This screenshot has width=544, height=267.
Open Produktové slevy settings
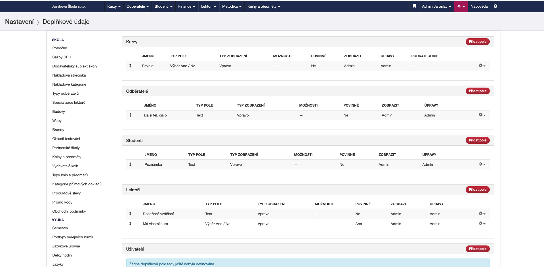click(x=66, y=193)
